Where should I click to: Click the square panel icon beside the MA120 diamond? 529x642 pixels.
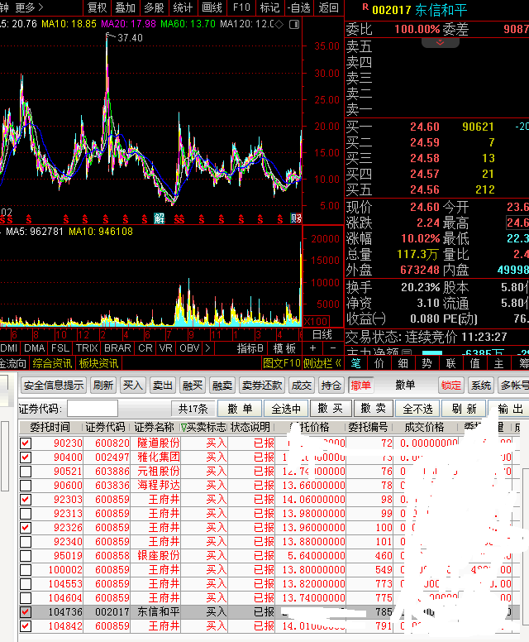point(294,25)
